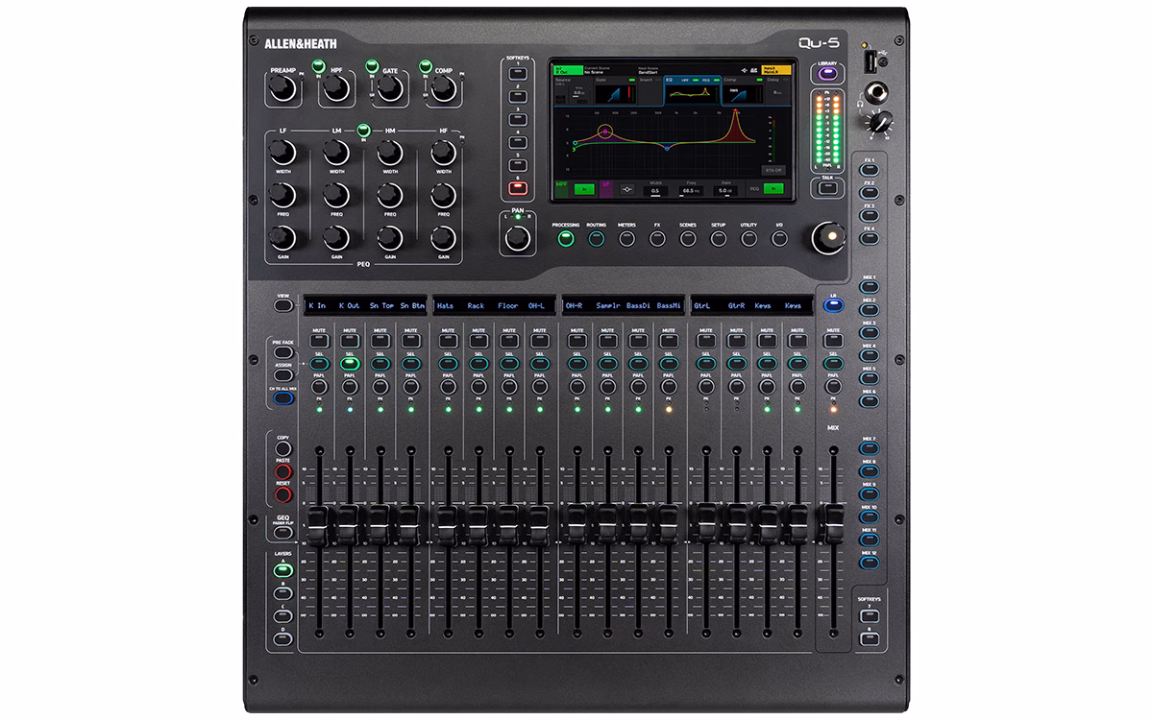Mute the Samplr channel
The image size is (1153, 720).
tap(607, 340)
